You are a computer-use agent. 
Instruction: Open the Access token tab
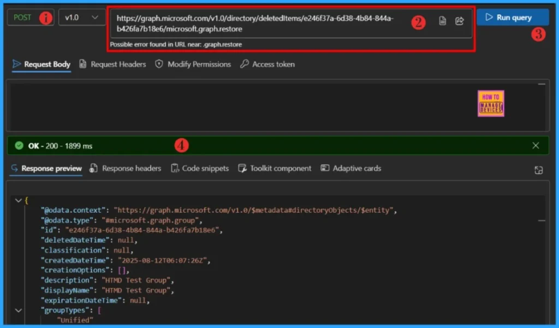coord(267,64)
